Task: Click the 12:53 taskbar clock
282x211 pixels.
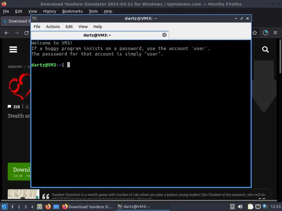Action: point(275,207)
